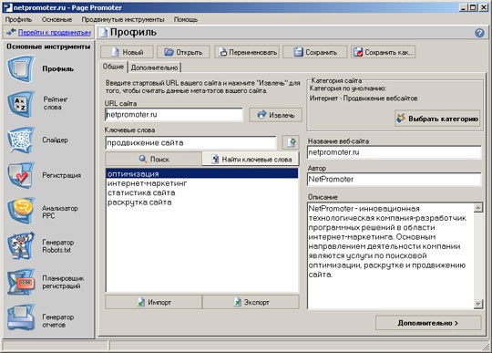Viewport: 492px width, 353px height.
Task: Click inside the Описание text area
Action: (390, 255)
